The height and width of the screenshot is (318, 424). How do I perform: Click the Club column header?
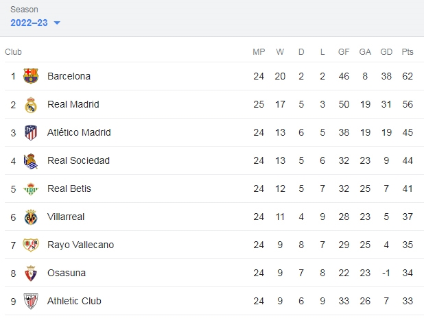pyautogui.click(x=13, y=52)
